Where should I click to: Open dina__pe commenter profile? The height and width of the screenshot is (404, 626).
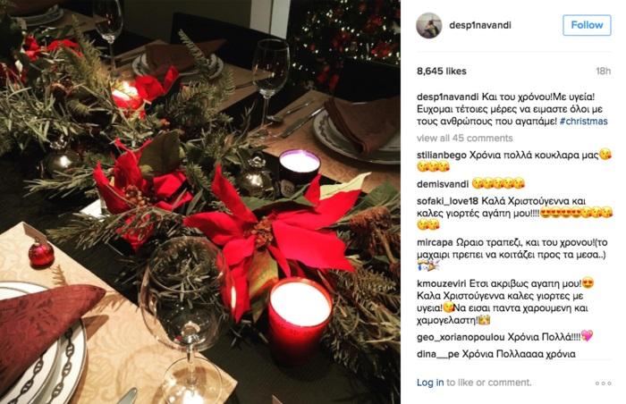point(437,354)
